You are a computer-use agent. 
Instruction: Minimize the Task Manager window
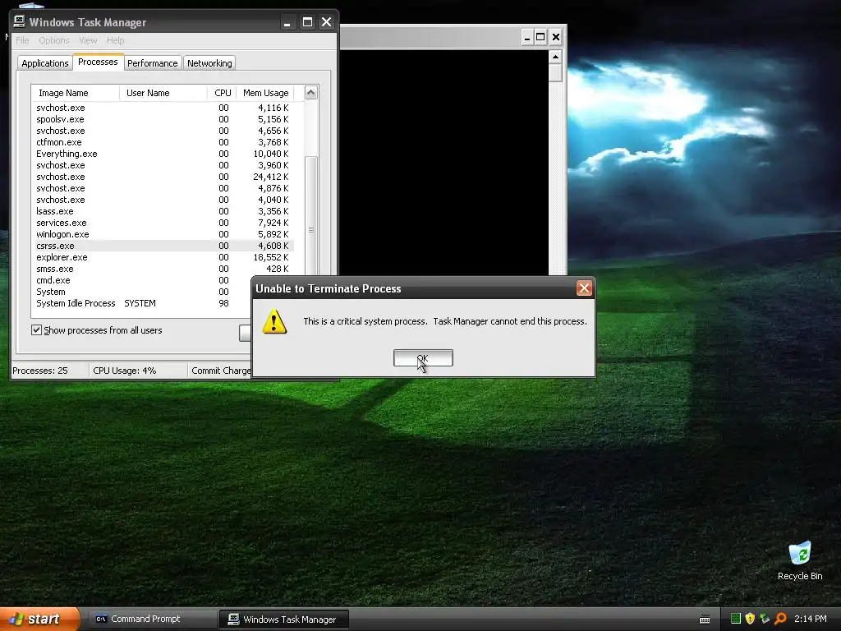tap(287, 22)
